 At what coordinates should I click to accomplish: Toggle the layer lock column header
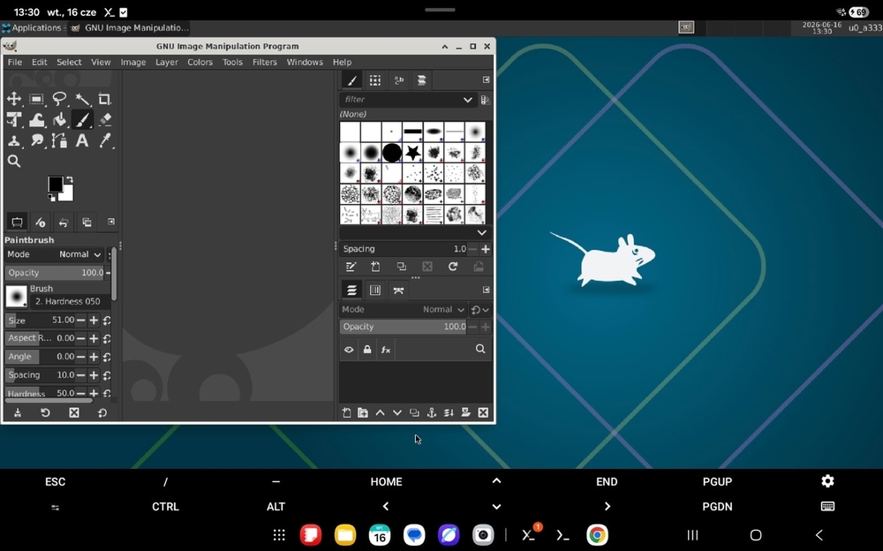tap(367, 350)
